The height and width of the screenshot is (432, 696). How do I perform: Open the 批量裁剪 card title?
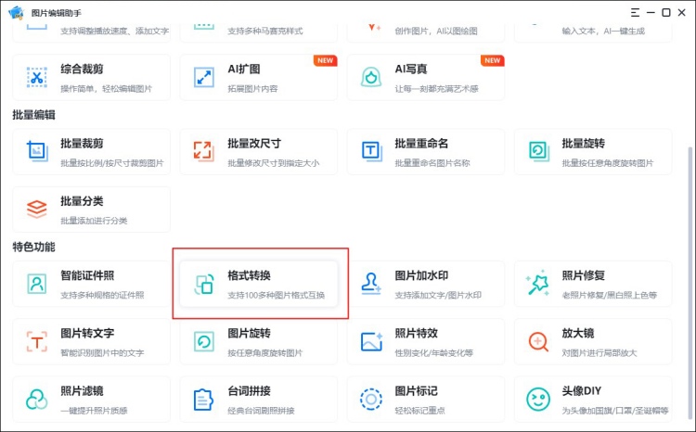point(82,144)
